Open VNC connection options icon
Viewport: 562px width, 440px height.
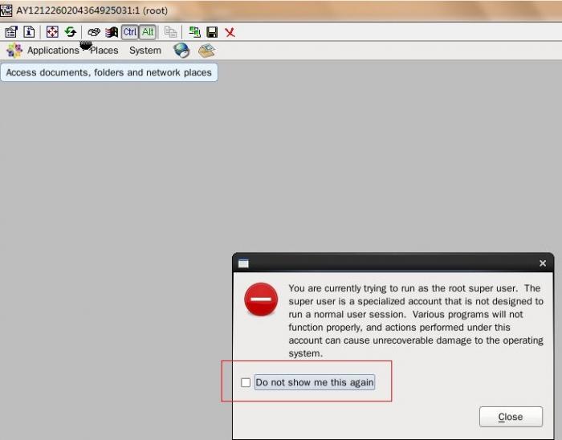point(11,32)
